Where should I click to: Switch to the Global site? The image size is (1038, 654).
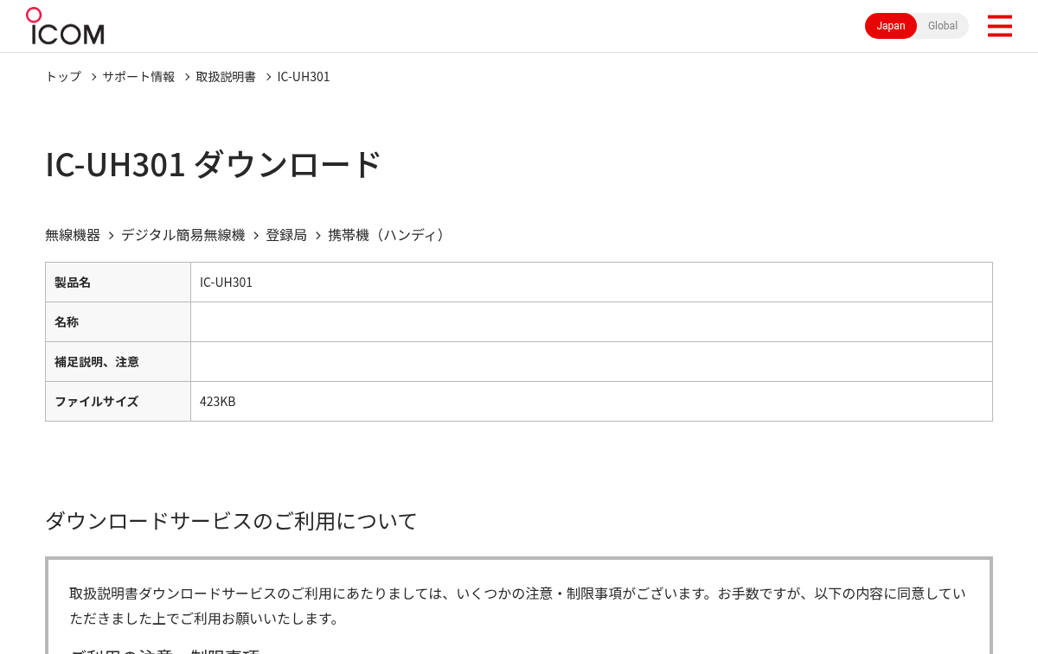(943, 26)
